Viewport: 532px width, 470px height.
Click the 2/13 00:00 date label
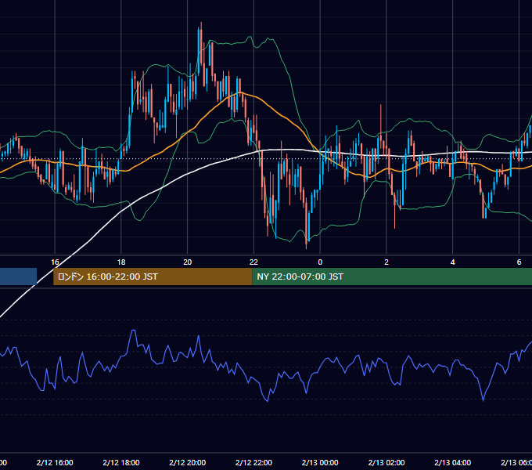[320, 463]
